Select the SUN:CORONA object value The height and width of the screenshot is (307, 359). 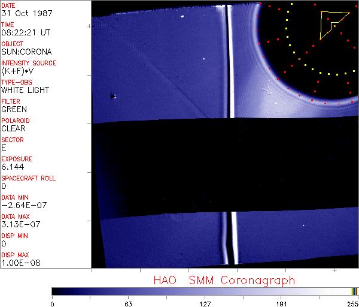click(x=25, y=52)
